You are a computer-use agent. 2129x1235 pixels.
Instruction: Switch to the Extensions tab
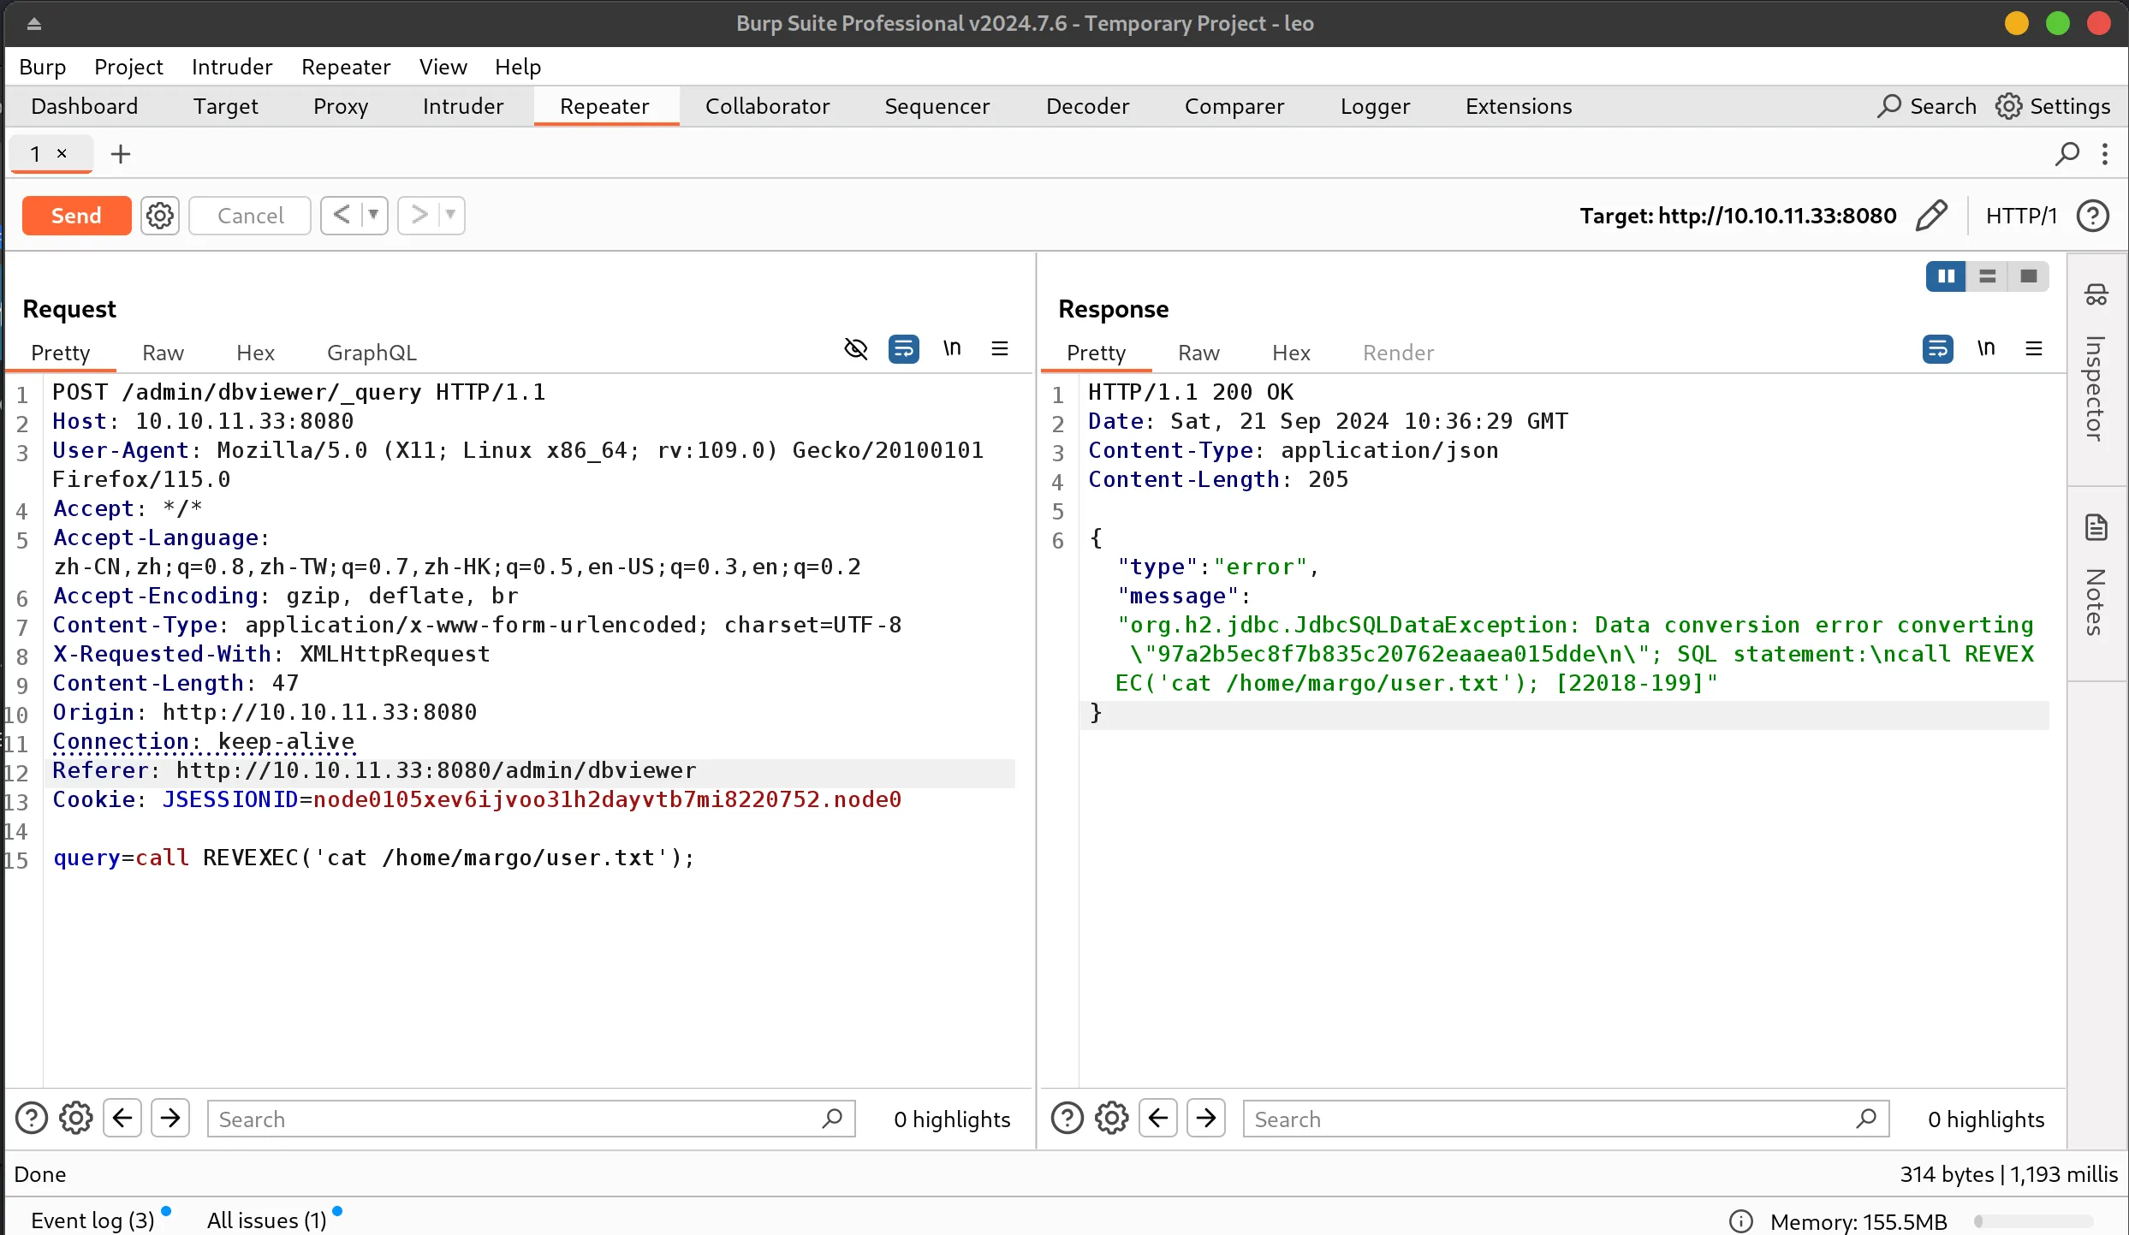1519,106
